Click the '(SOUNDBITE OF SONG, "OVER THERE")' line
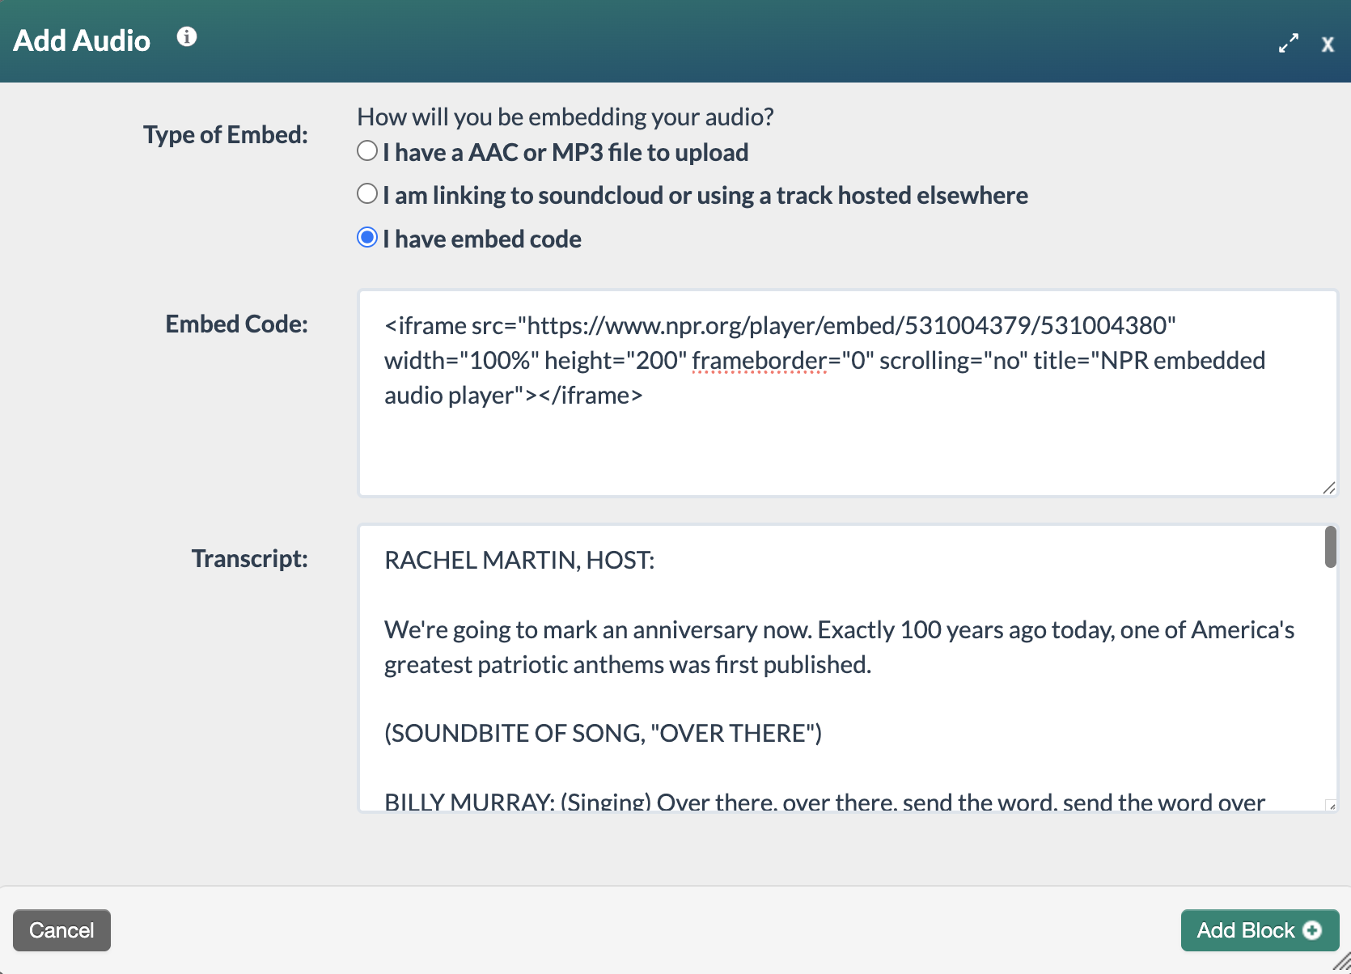The width and height of the screenshot is (1351, 974). coord(603,733)
